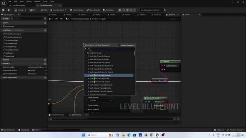Open the Tools menu
This screenshot has width=246, height=138.
tap(45, 2)
